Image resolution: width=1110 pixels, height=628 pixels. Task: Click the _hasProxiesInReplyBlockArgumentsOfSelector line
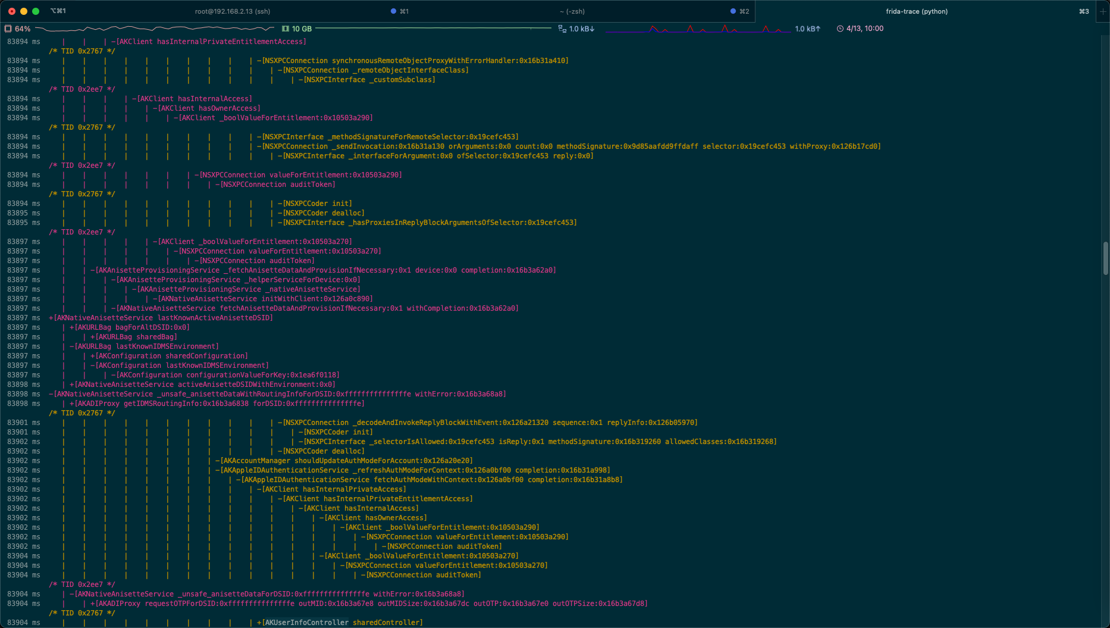click(427, 223)
